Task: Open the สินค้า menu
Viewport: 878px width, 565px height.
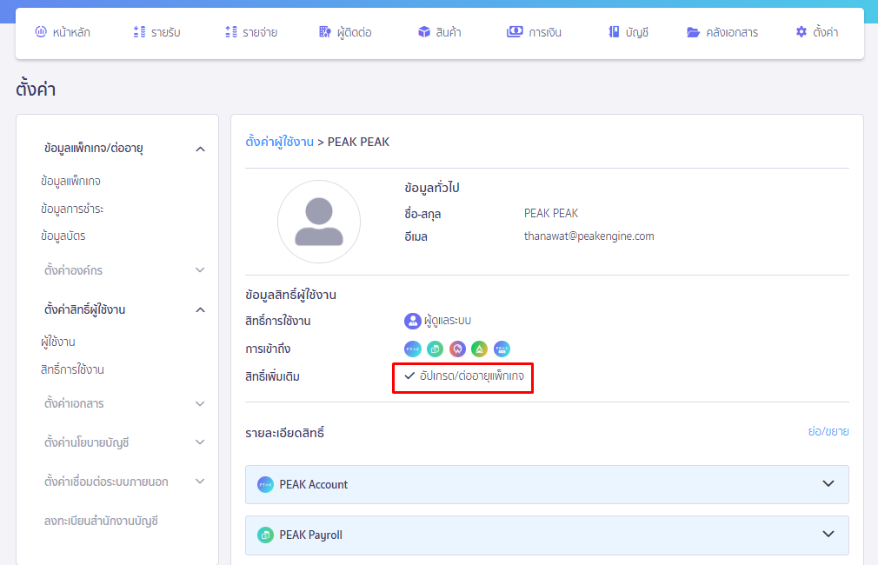Action: click(448, 32)
